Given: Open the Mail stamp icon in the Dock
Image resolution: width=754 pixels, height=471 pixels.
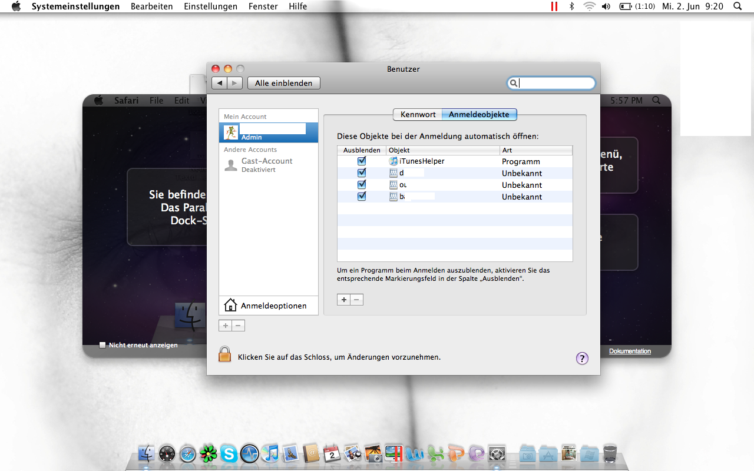Looking at the screenshot, I should 291,453.
